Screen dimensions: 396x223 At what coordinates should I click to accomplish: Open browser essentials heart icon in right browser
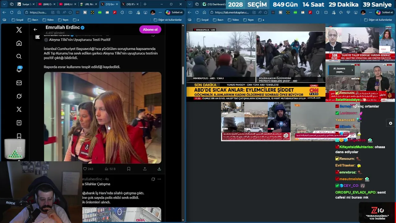click(x=348, y=12)
